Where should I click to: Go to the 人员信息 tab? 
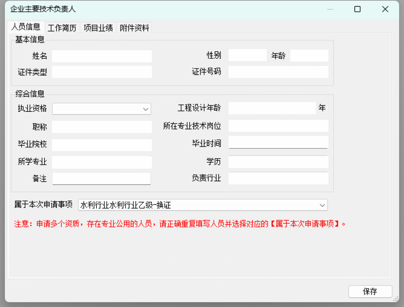click(26, 27)
